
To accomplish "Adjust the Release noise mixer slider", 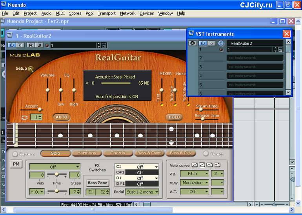I will 175,90.
